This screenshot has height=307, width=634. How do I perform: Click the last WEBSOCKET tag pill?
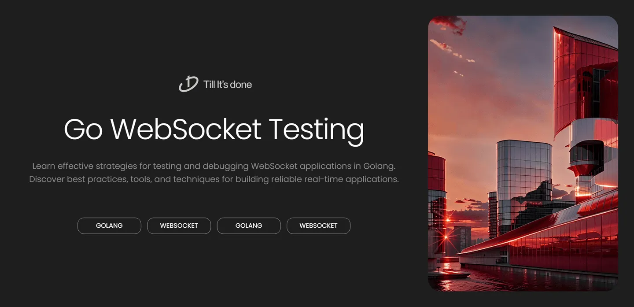click(318, 226)
